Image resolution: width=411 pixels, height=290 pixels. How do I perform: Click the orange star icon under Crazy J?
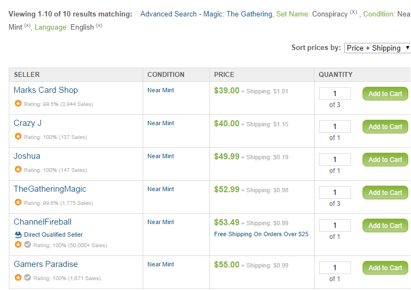pyautogui.click(x=18, y=137)
